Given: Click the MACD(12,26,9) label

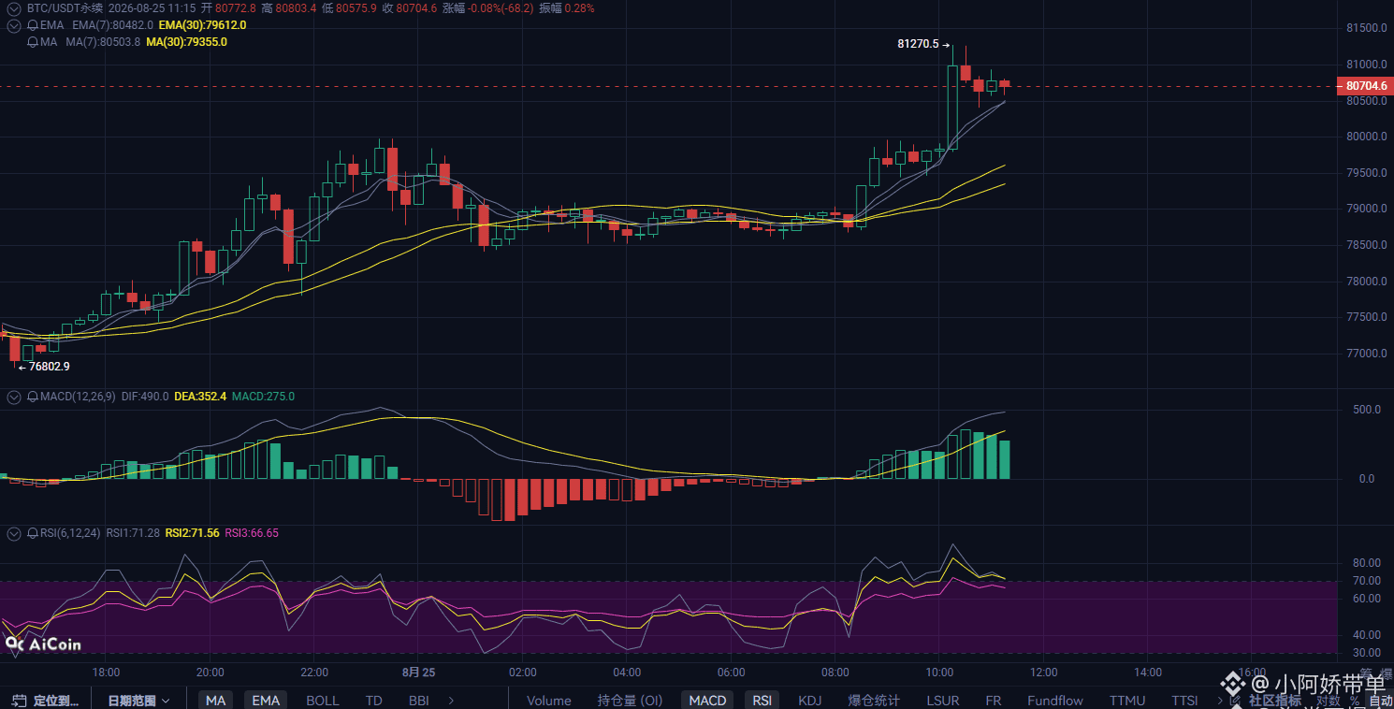Looking at the screenshot, I should [78, 397].
